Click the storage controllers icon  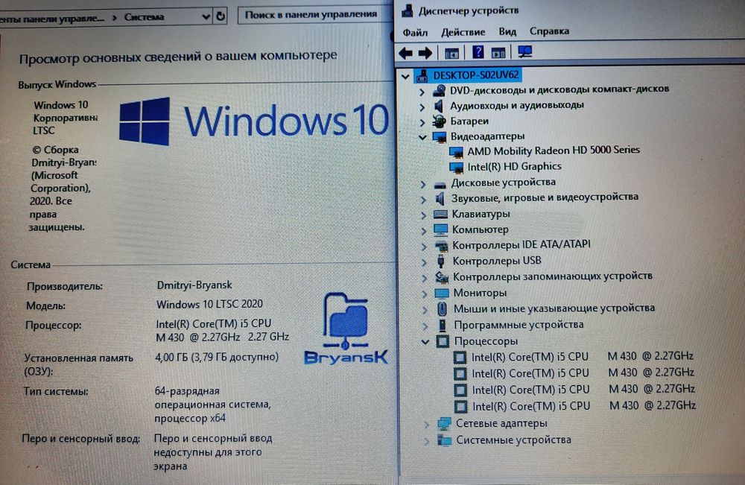pos(442,277)
